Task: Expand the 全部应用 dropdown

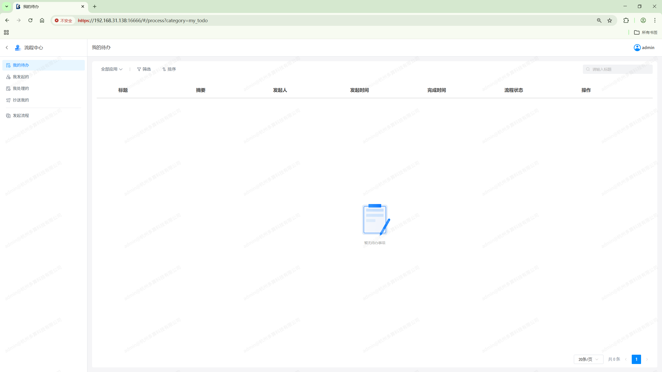Action: tap(111, 69)
